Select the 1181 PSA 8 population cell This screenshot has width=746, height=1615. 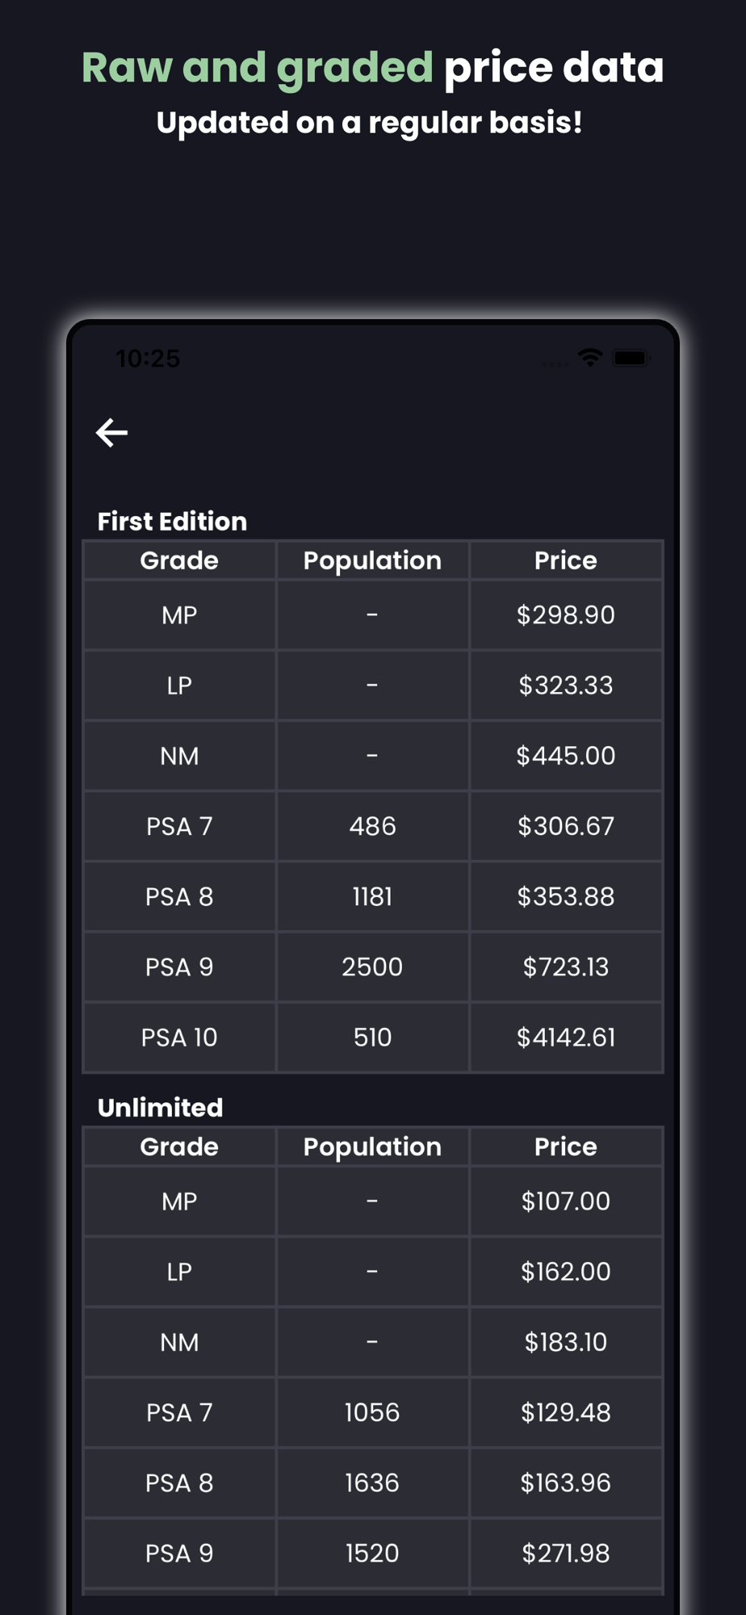click(x=372, y=897)
